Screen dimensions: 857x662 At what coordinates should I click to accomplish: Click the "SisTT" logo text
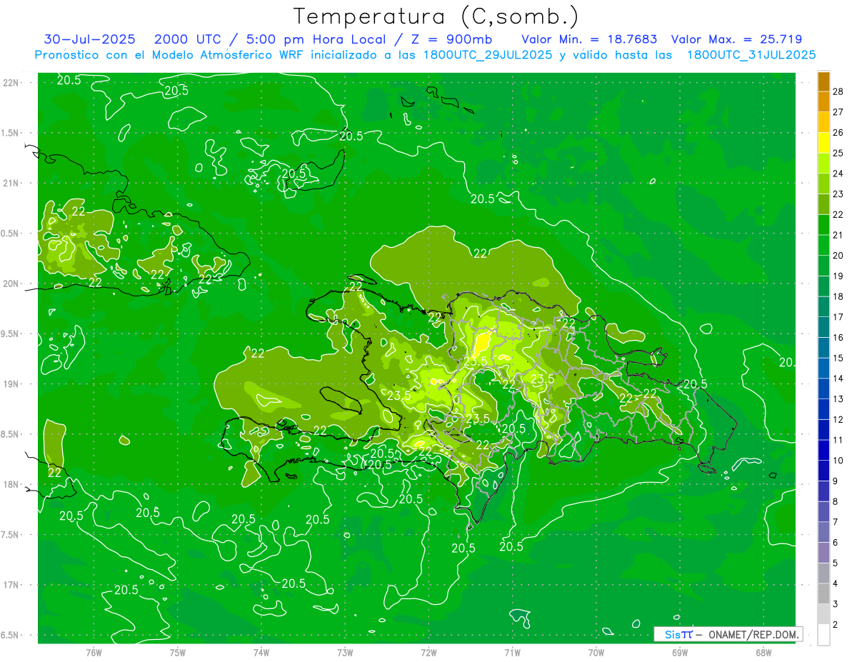678,634
